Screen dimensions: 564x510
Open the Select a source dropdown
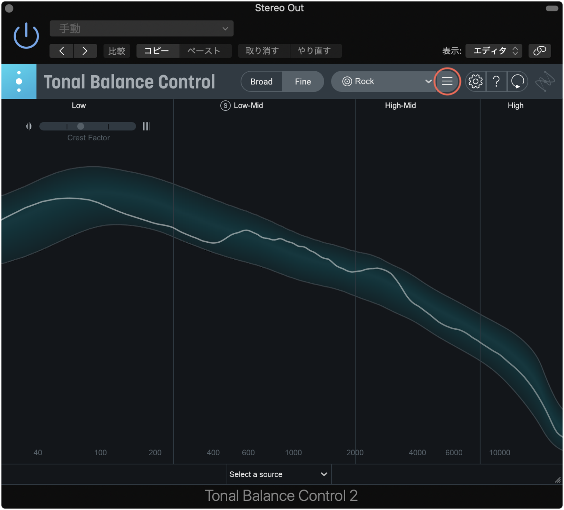[x=279, y=474]
